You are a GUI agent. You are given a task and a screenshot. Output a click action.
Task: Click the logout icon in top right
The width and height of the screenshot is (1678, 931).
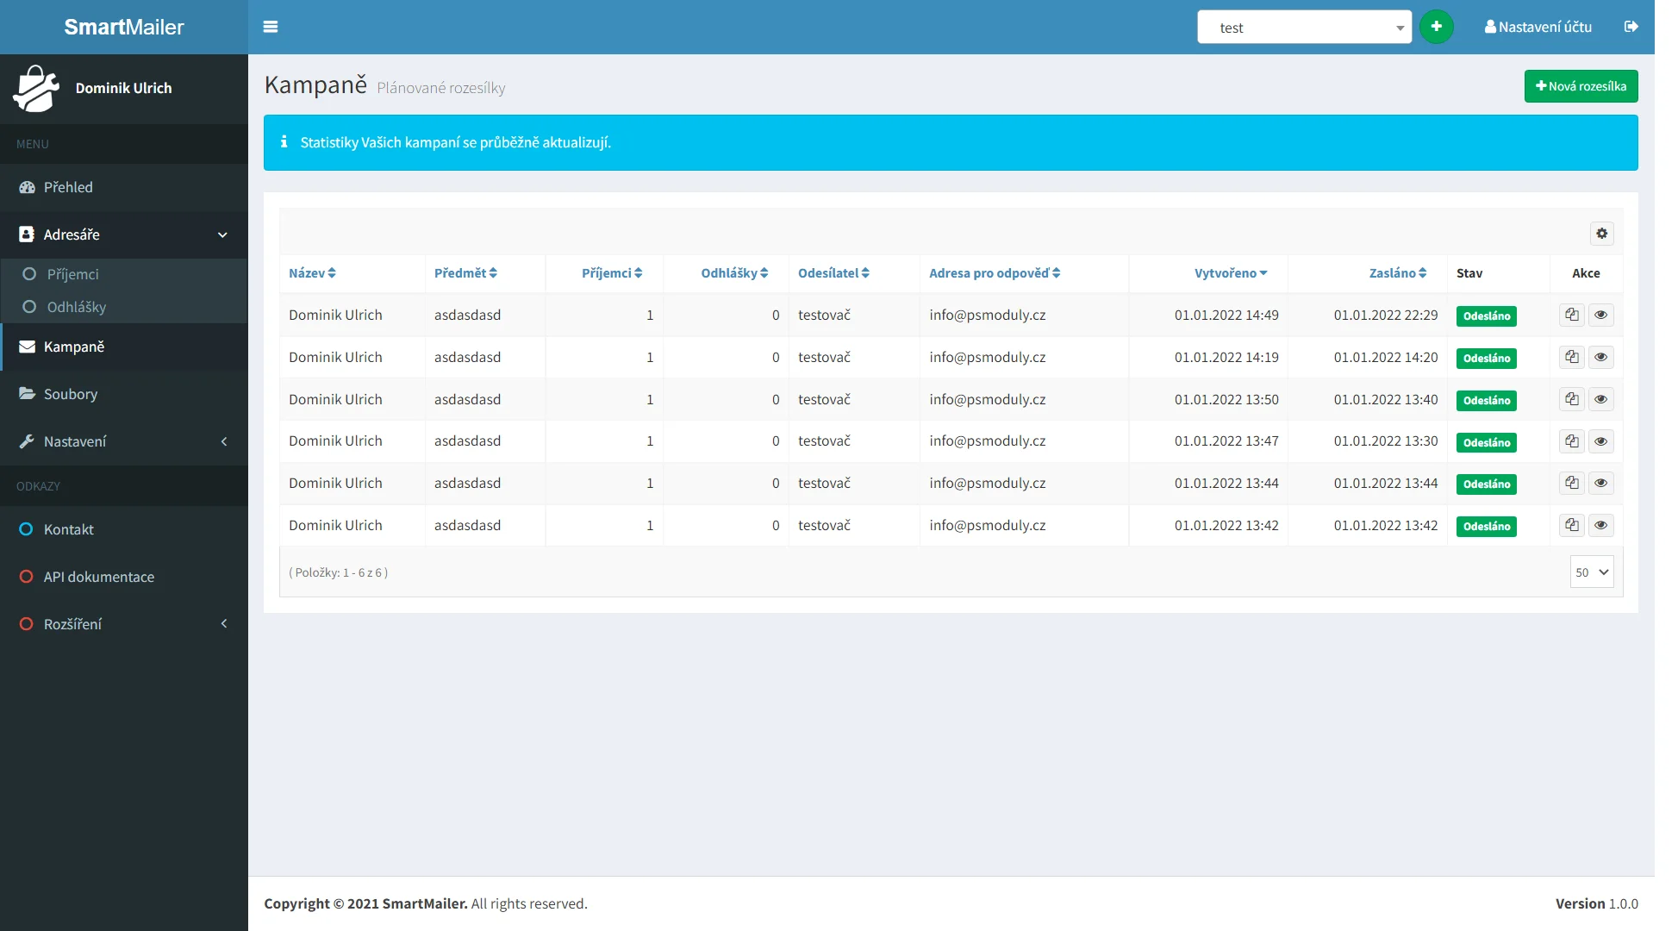click(x=1631, y=27)
